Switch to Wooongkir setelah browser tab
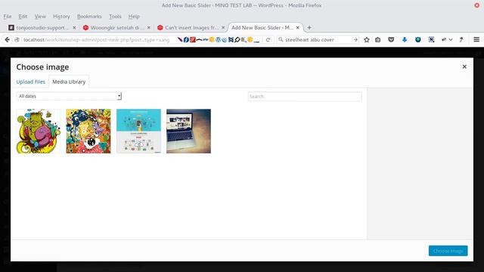Image resolution: width=484 pixels, height=272 pixels. click(116, 27)
